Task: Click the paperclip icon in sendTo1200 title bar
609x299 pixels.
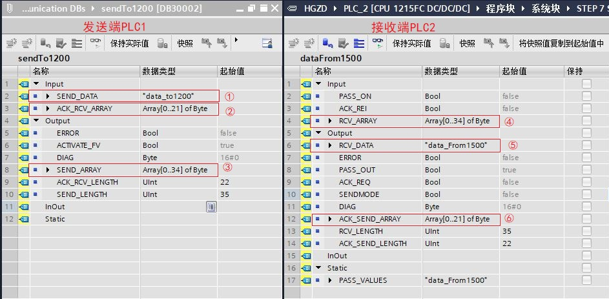Action: click(x=10, y=8)
